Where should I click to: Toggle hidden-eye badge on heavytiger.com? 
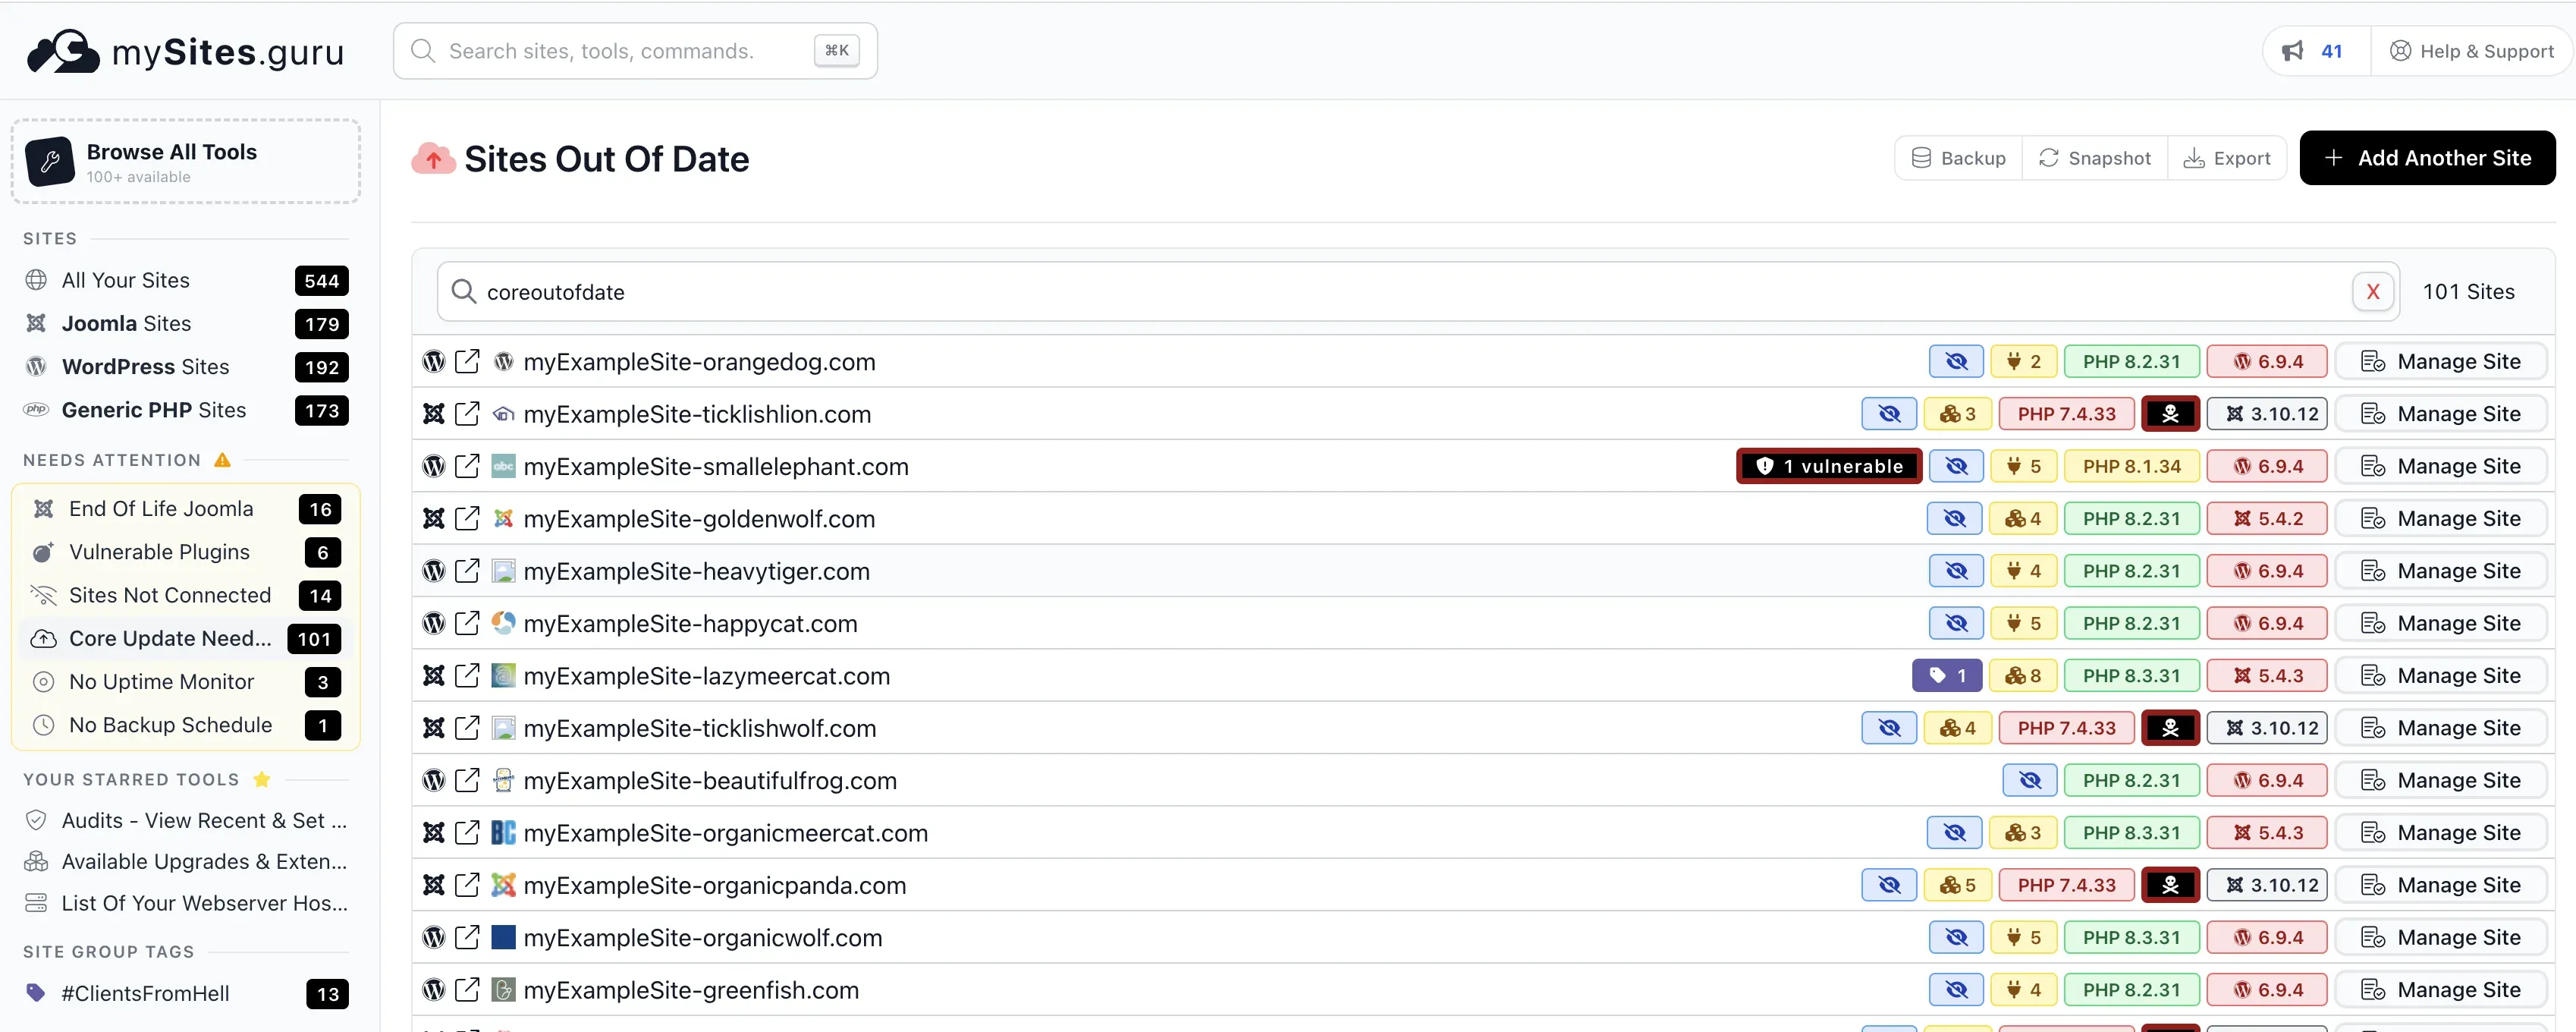tap(1956, 571)
